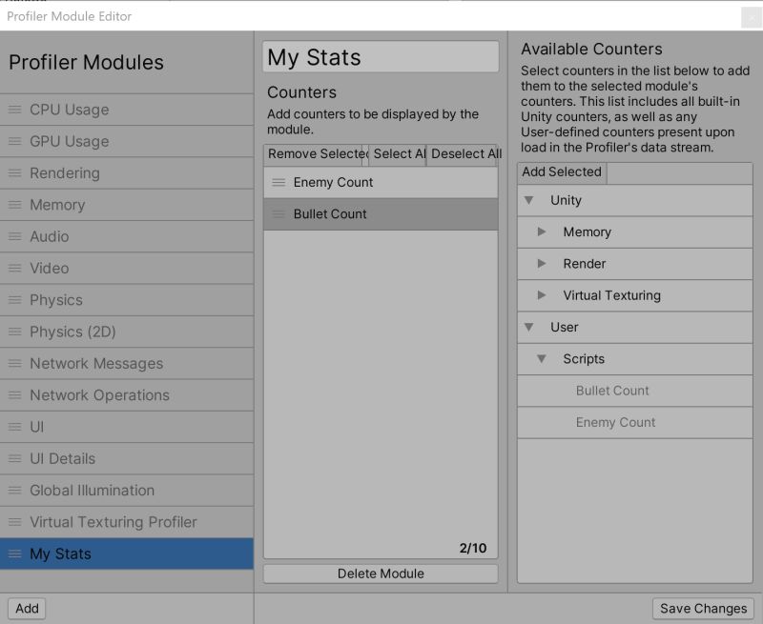Click the Add Selected button
Viewport: 763px width, 624px height.
(561, 172)
